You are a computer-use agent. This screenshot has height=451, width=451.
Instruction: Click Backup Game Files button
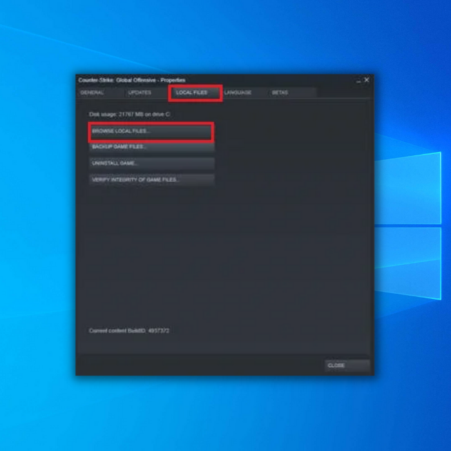coord(151,147)
